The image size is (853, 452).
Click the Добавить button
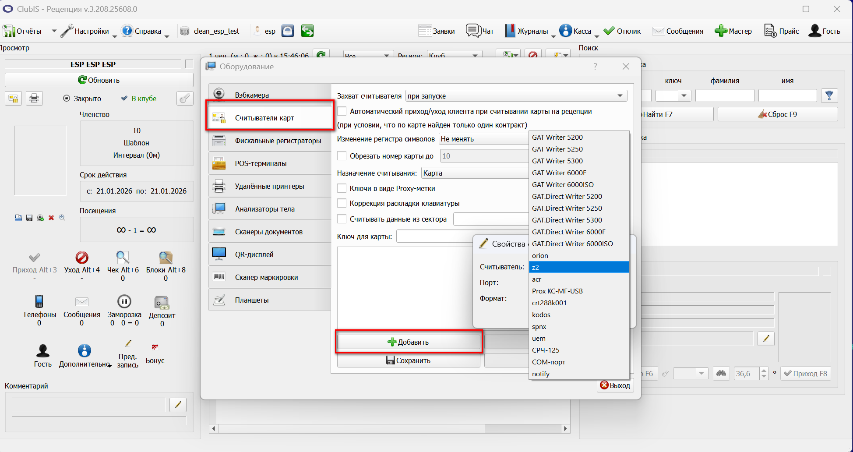pyautogui.click(x=409, y=342)
